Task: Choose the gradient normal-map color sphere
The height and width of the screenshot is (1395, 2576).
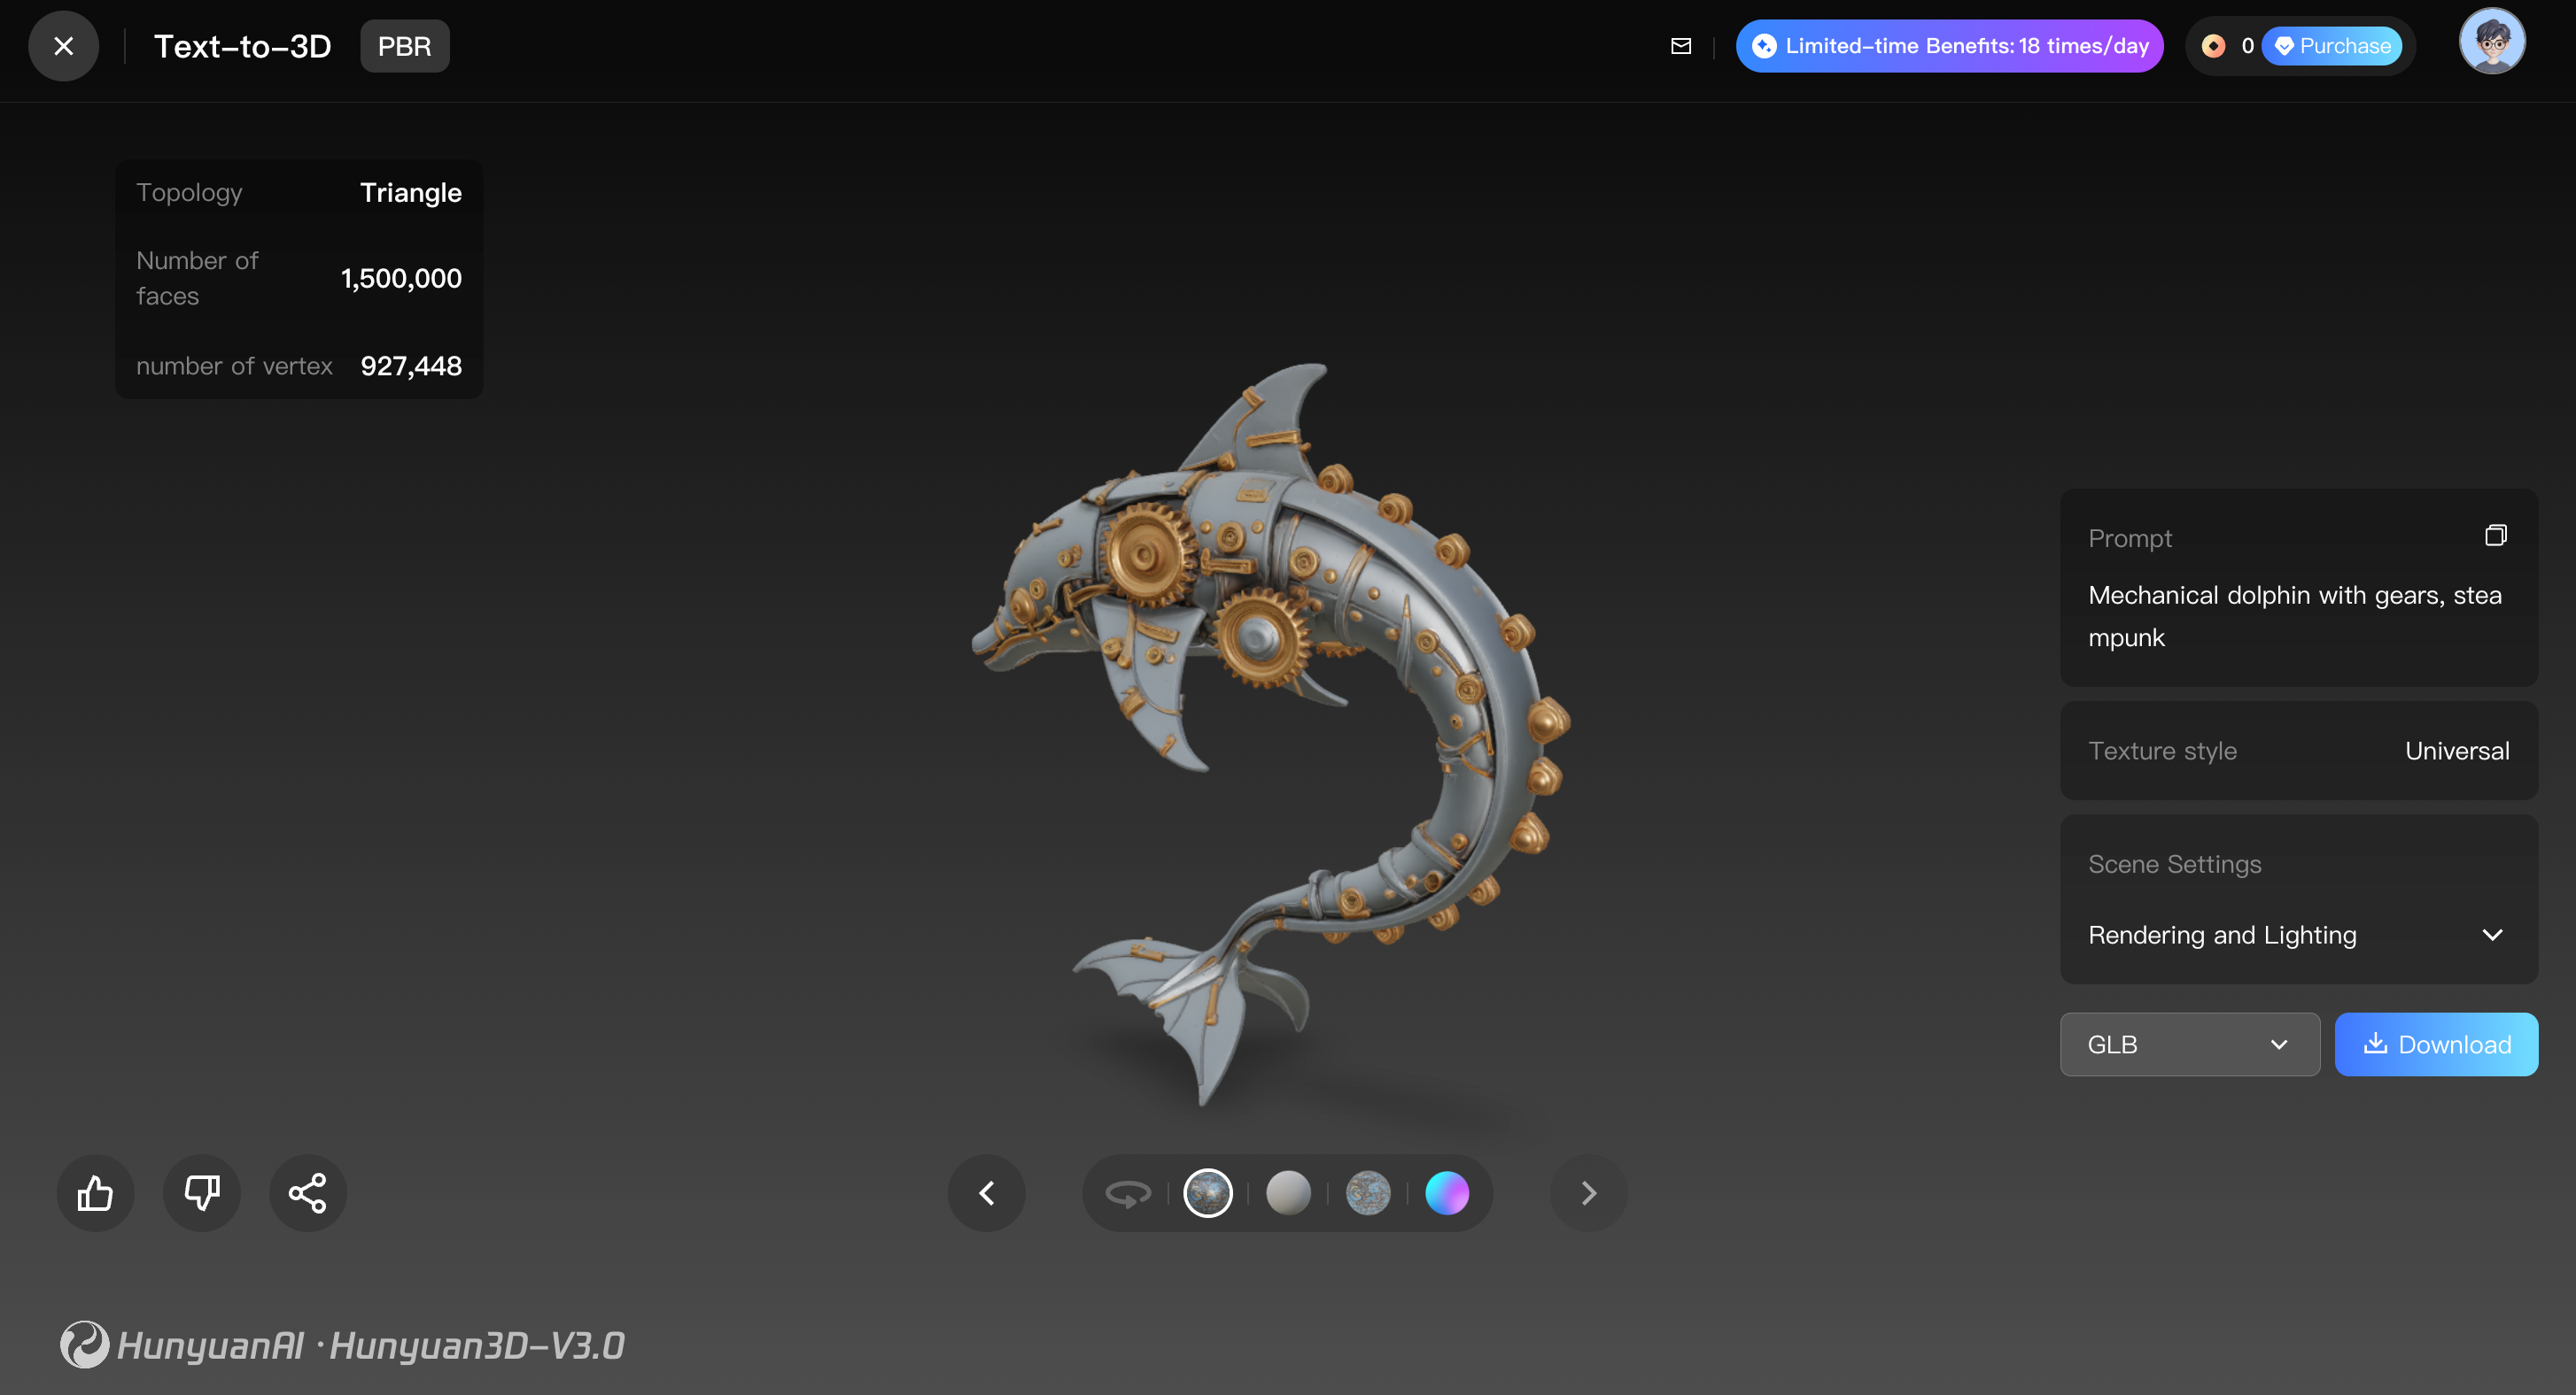Action: 1447,1193
